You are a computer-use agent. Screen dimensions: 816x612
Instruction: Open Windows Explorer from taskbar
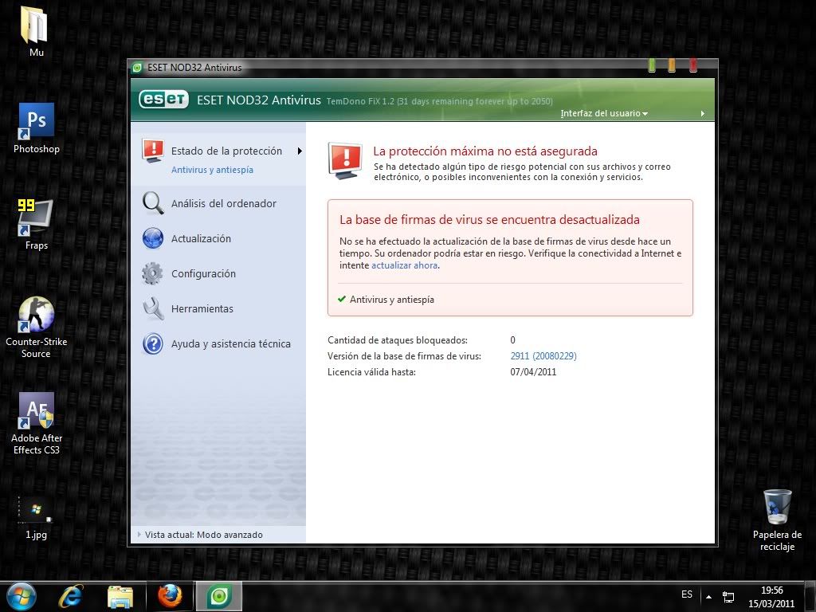coord(120,596)
